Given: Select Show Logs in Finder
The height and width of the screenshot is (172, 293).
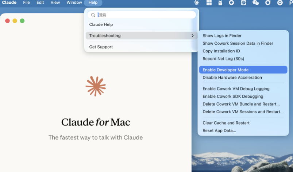Looking at the screenshot, I should click(222, 36).
